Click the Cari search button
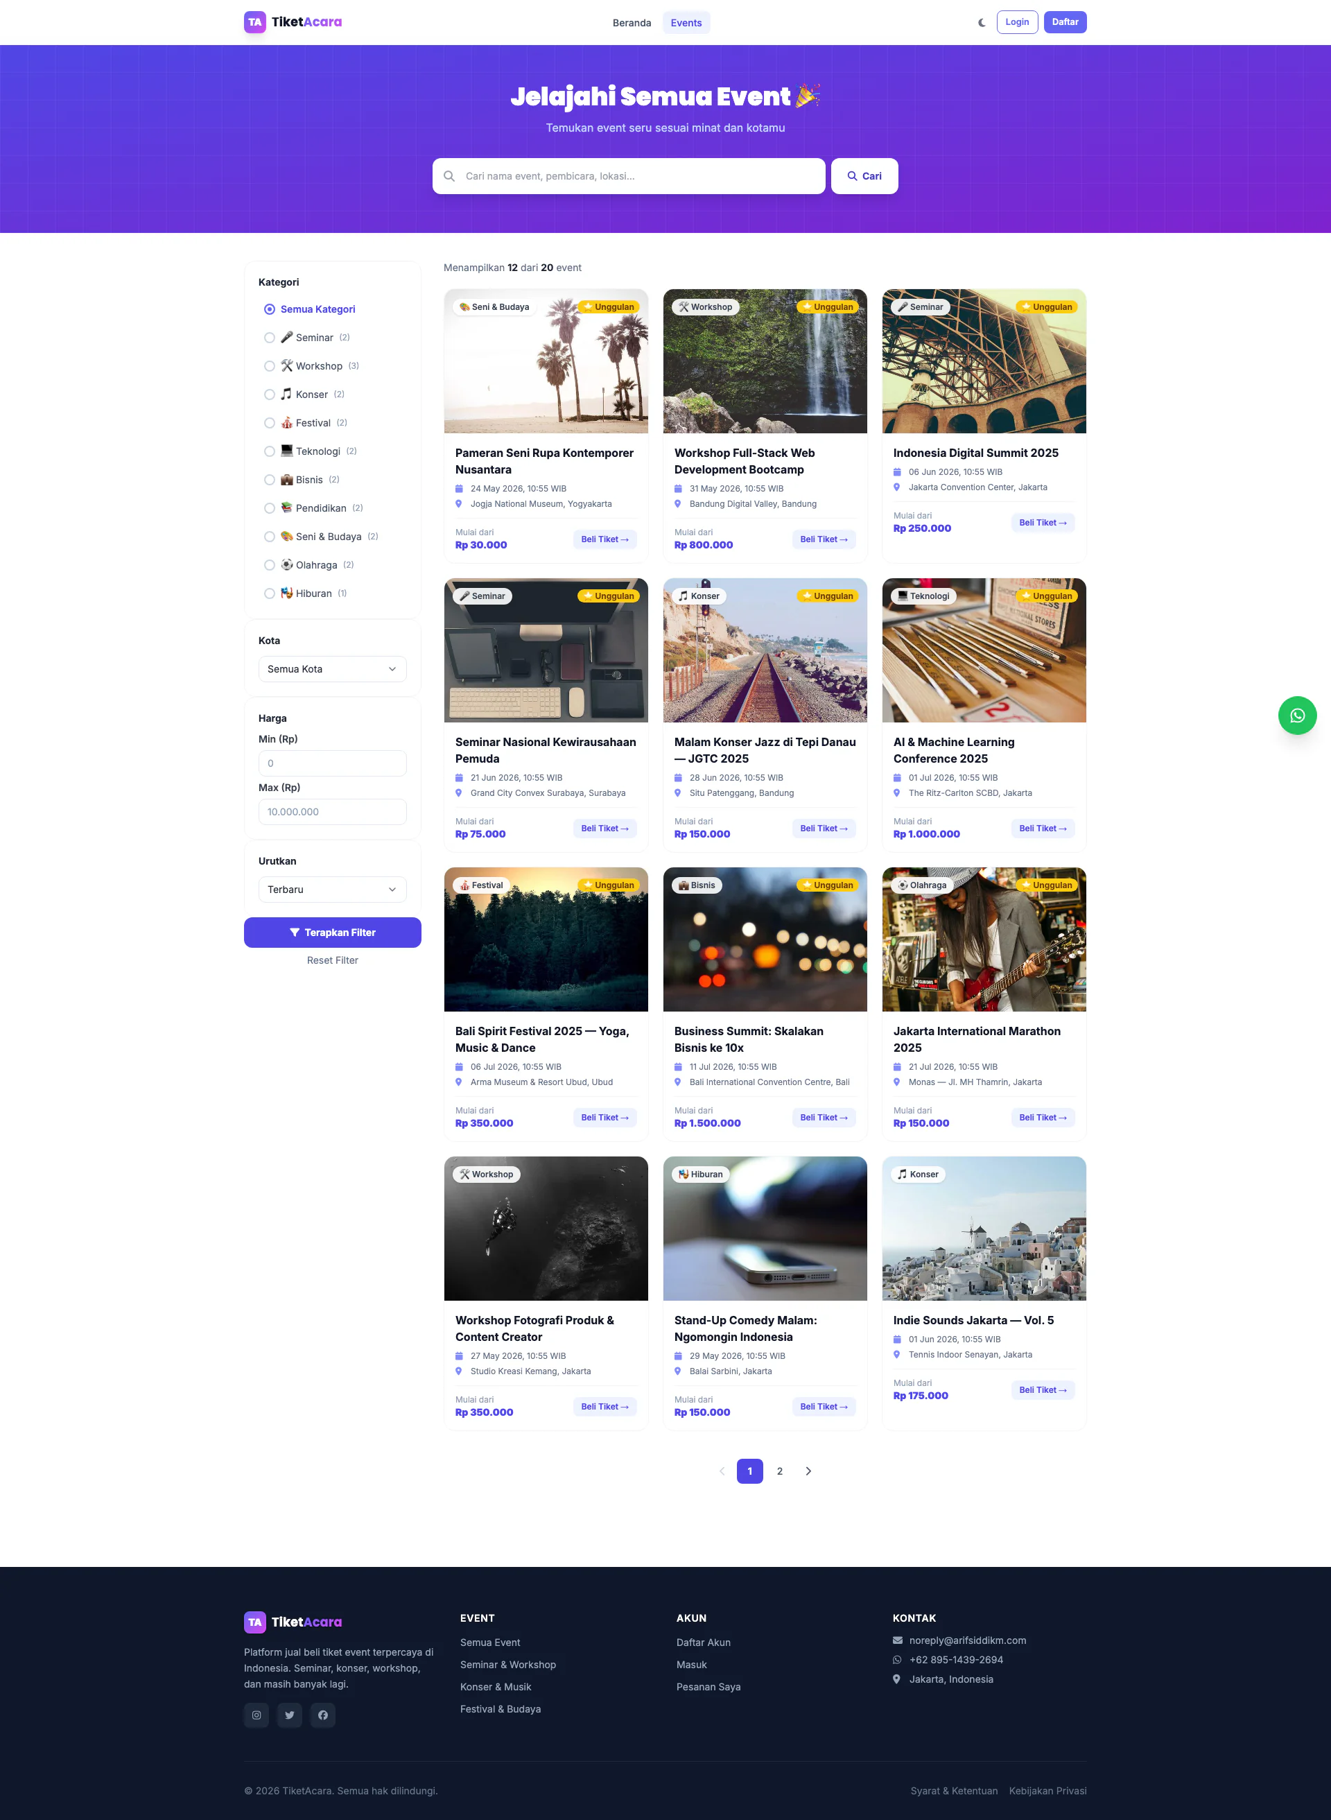1331x1820 pixels. click(x=864, y=175)
